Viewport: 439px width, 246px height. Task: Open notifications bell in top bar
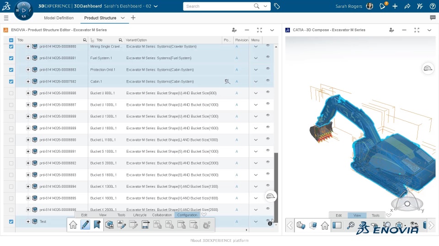pos(383,6)
